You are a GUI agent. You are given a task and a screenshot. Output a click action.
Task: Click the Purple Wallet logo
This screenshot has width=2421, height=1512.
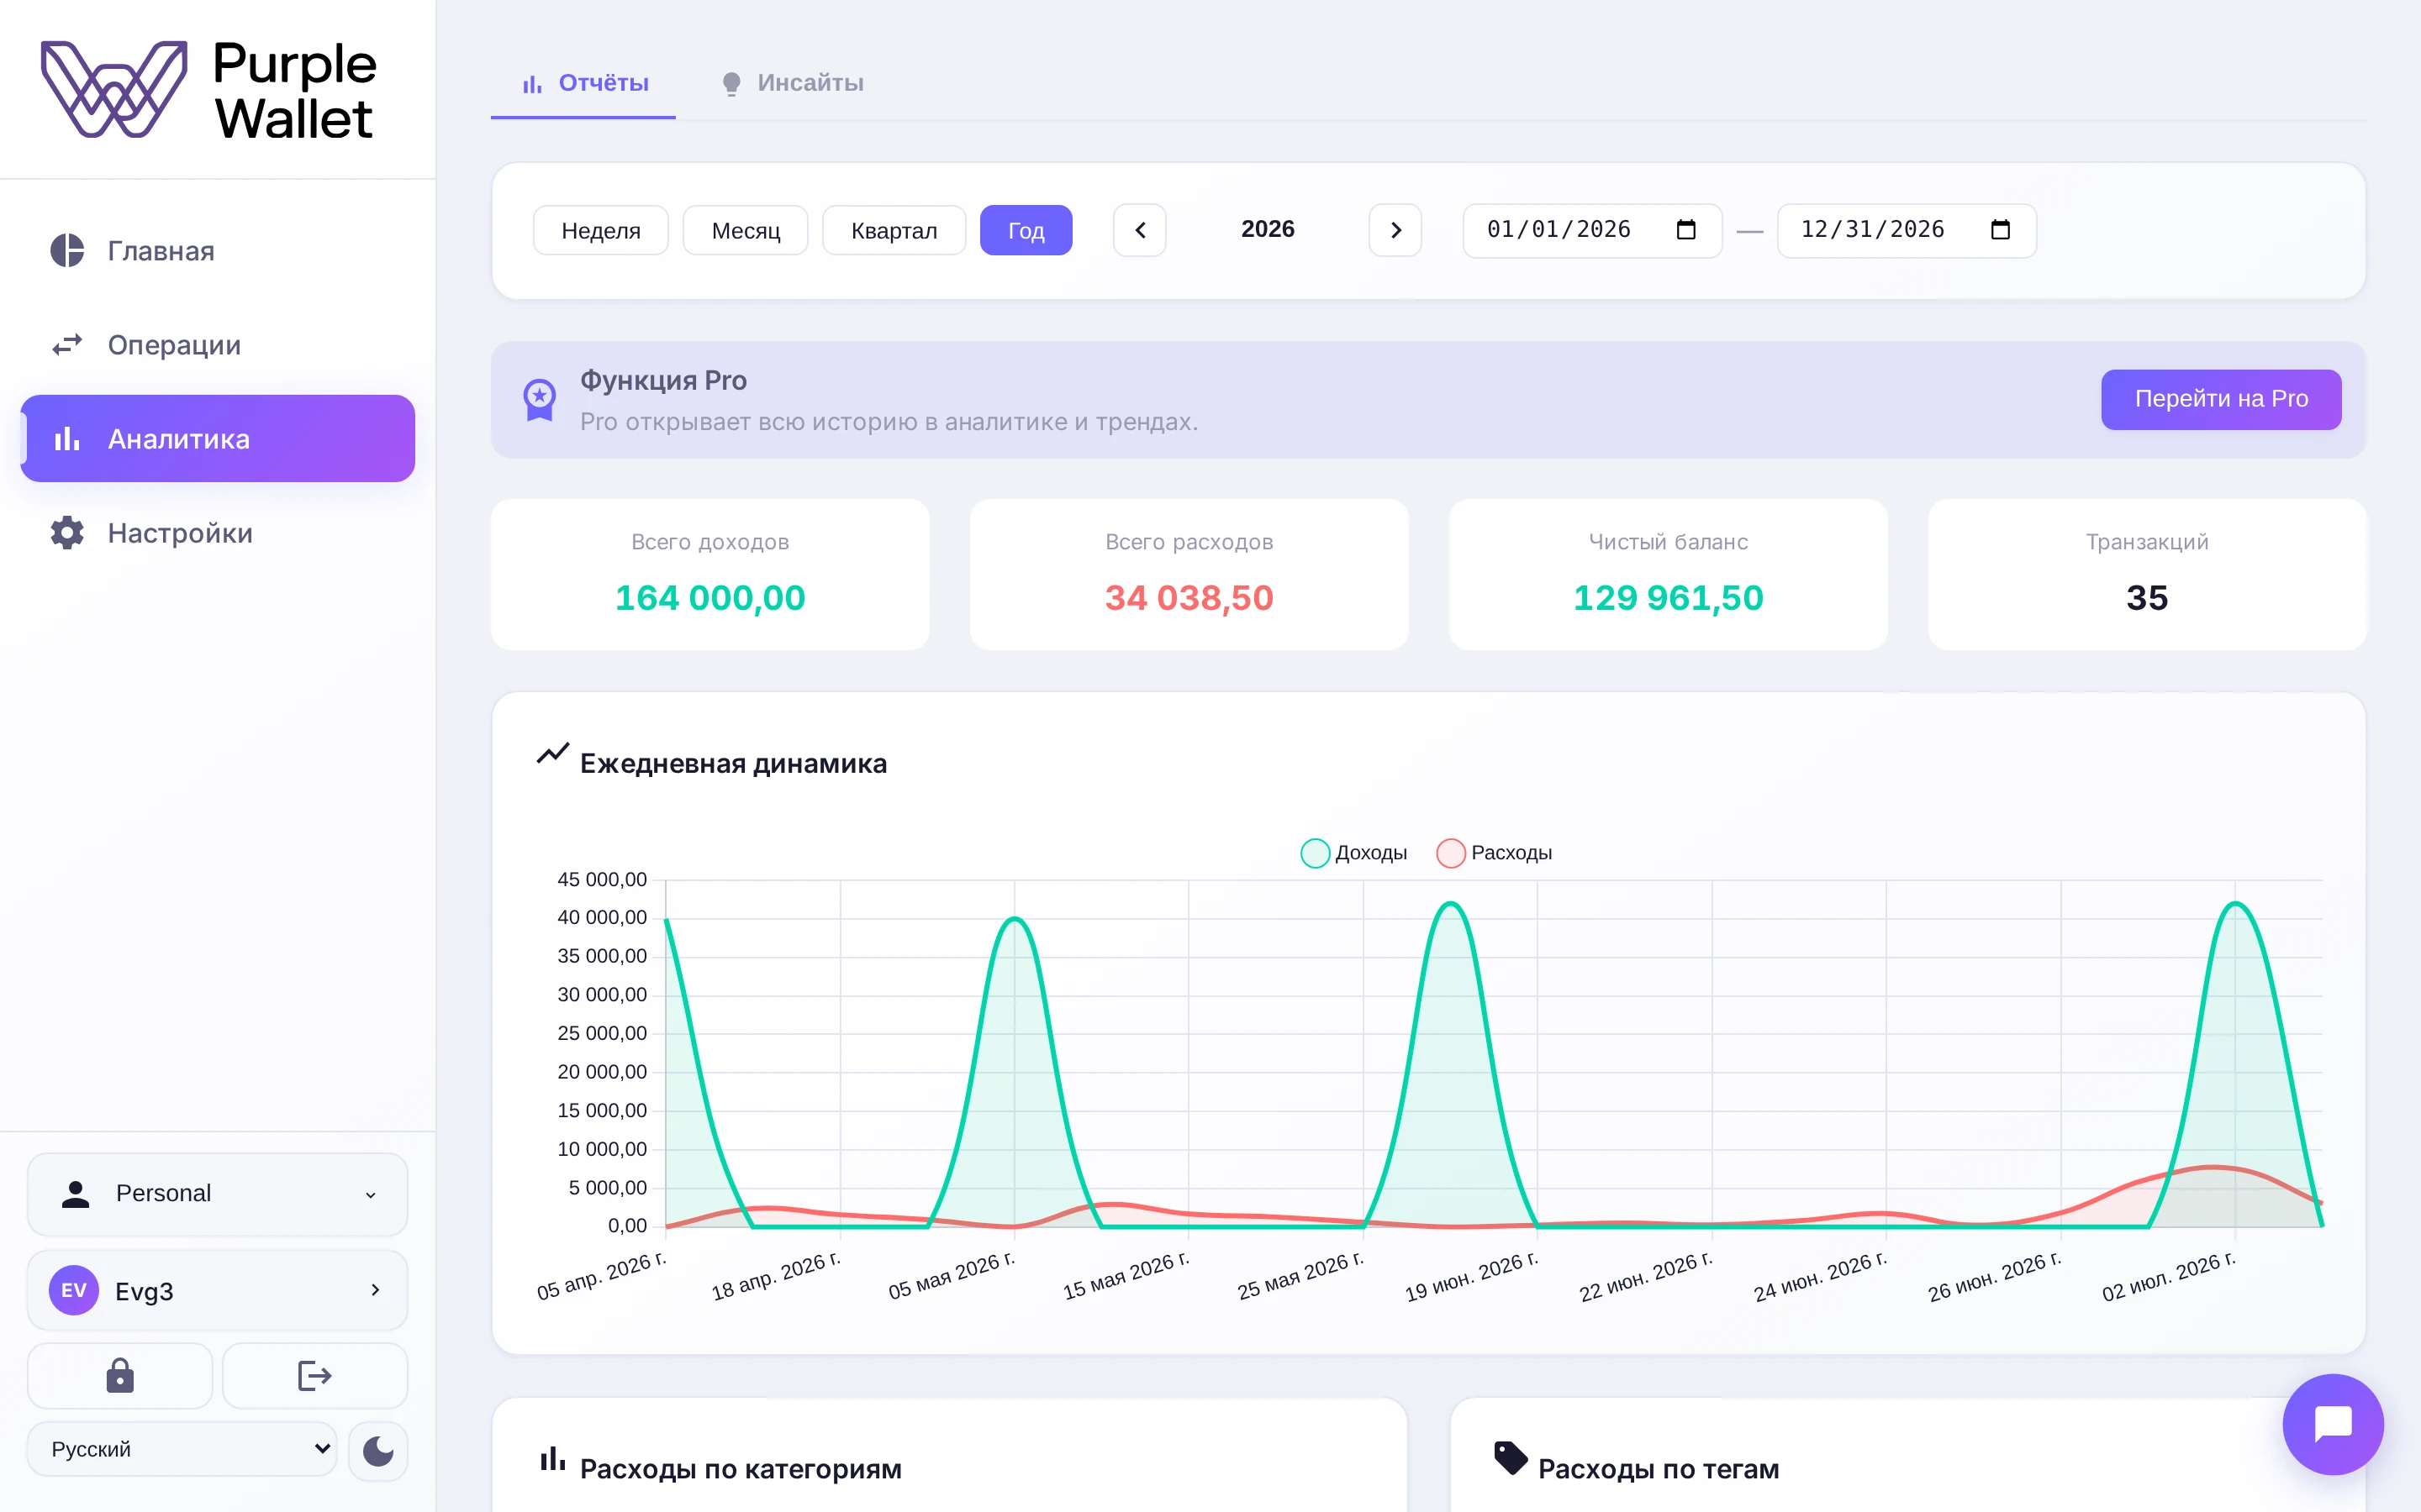coord(208,89)
